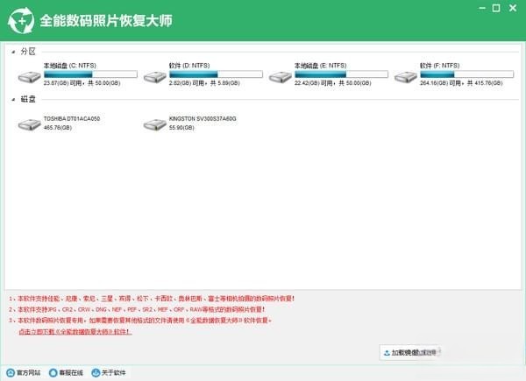Select the F: drive icon
Screen dimensions: 526x381
406,77
